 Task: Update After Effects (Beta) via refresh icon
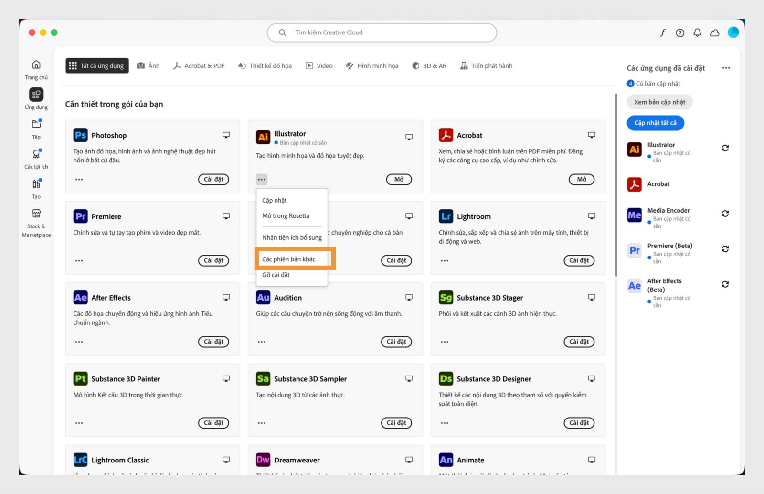coord(725,284)
